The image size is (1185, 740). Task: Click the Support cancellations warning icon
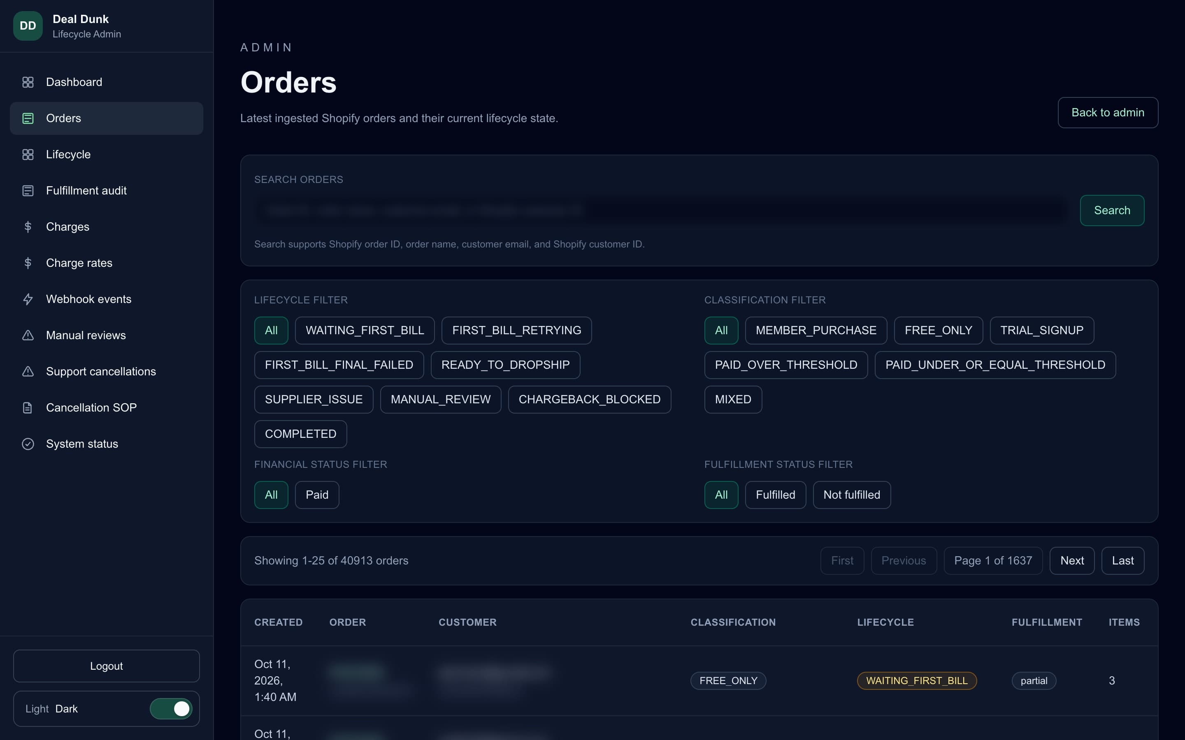click(x=28, y=372)
